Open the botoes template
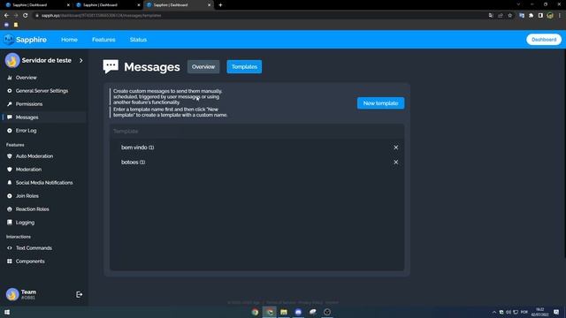 134,163
